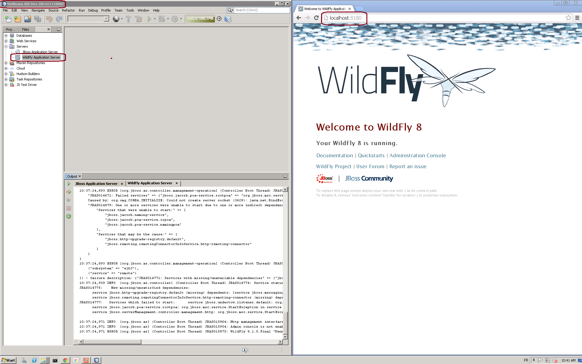Click the Start server icon in Output
The height and width of the screenshot is (364, 582).
[x=69, y=184]
